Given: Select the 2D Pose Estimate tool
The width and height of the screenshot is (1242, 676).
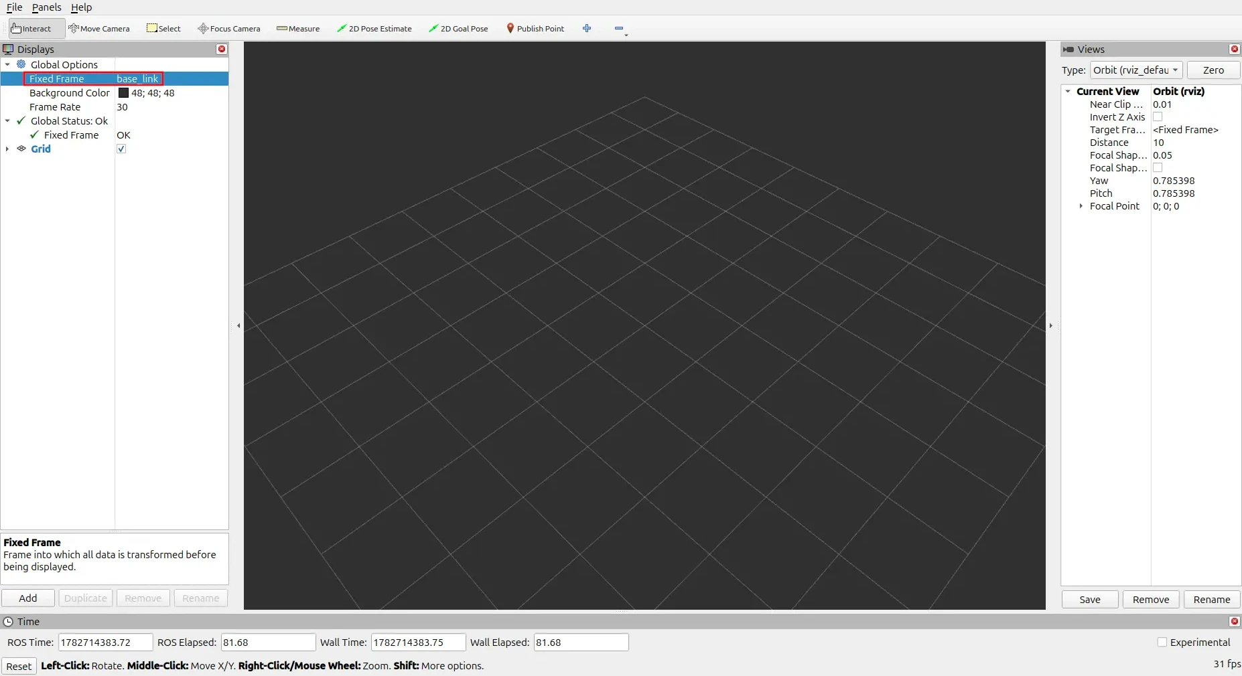Looking at the screenshot, I should pyautogui.click(x=374, y=28).
